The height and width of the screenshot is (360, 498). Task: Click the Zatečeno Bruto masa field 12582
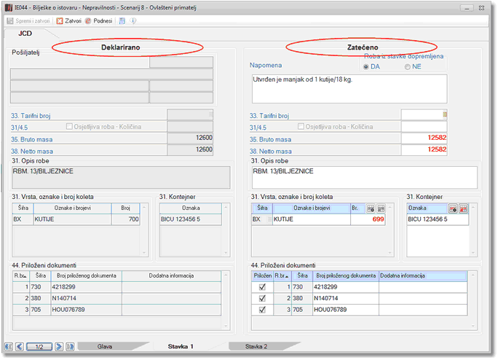(424, 138)
